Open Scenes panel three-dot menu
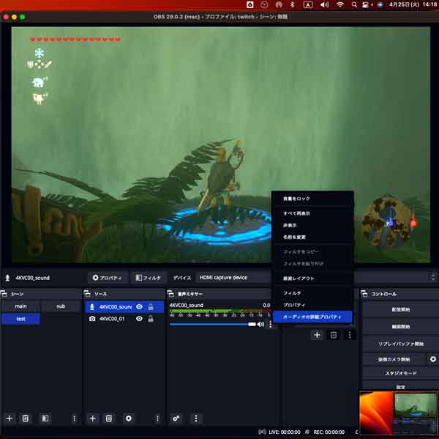 (x=74, y=418)
